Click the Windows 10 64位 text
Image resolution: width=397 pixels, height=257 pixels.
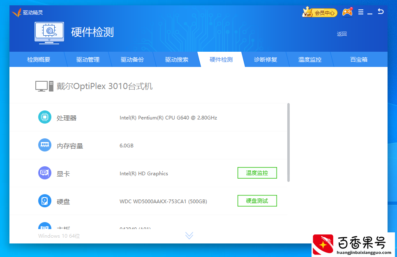[x=59, y=236]
